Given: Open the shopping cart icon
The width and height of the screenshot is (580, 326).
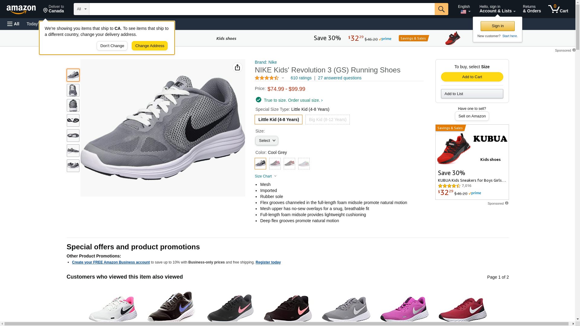Looking at the screenshot, I should coord(558,9).
